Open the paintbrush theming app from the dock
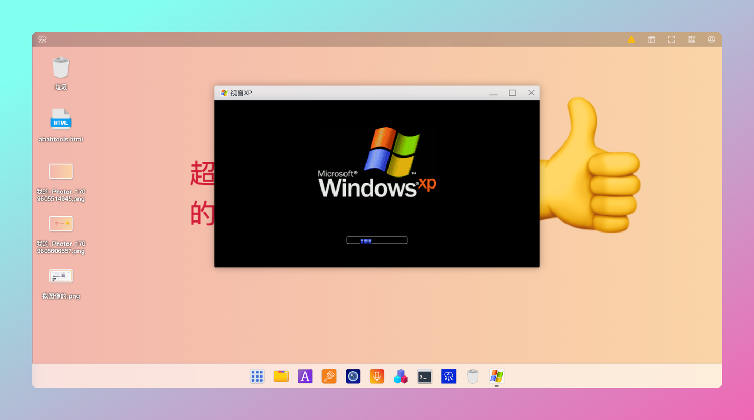Viewport: 754px width, 420px height. (329, 376)
